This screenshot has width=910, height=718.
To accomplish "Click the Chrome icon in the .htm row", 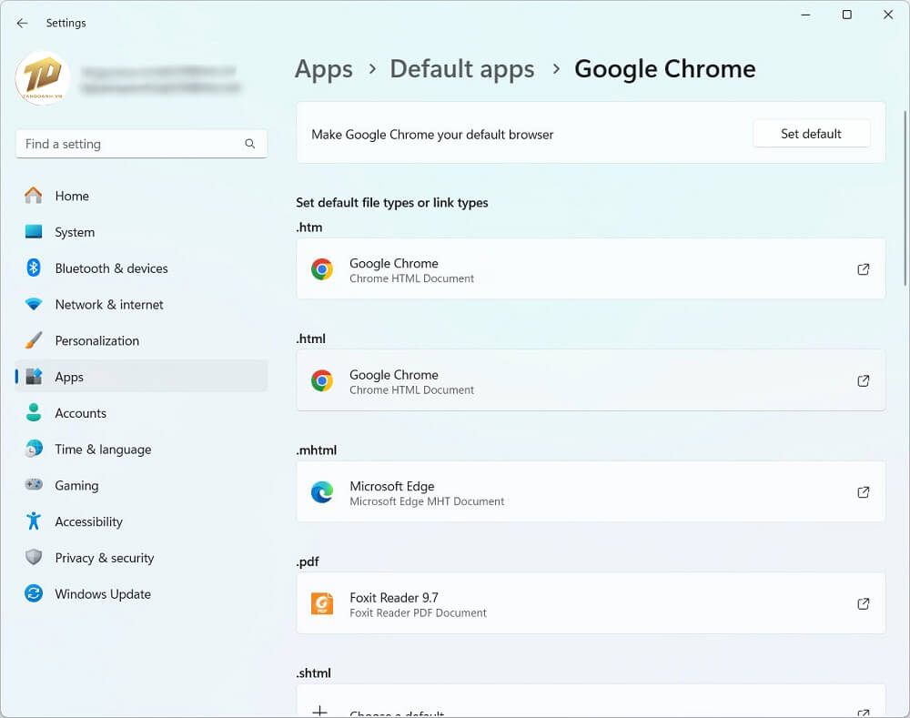I will click(322, 269).
